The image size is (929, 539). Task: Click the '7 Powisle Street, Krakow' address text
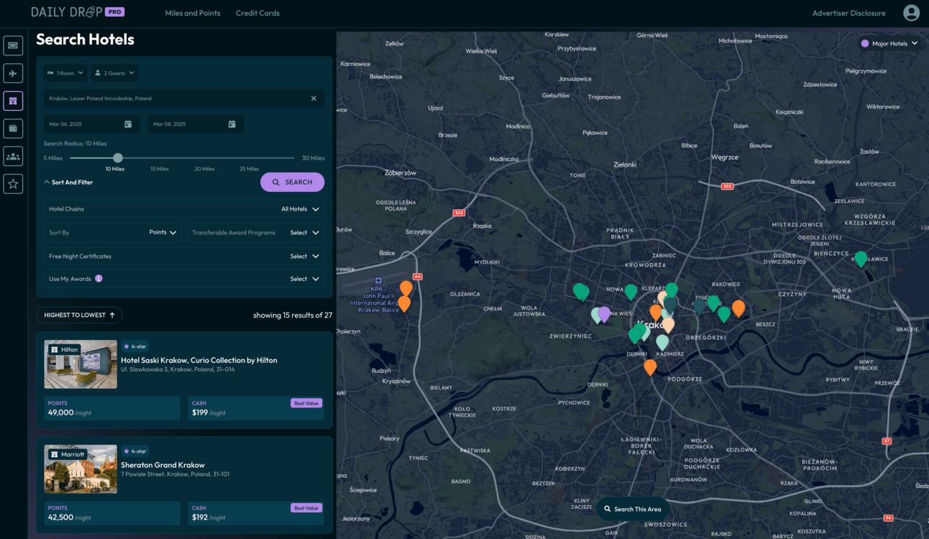point(175,474)
